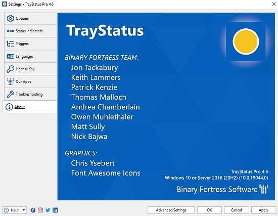This screenshot has height=216, width=278.
Task: Open Advanced Settings
Action: [x=171, y=210]
